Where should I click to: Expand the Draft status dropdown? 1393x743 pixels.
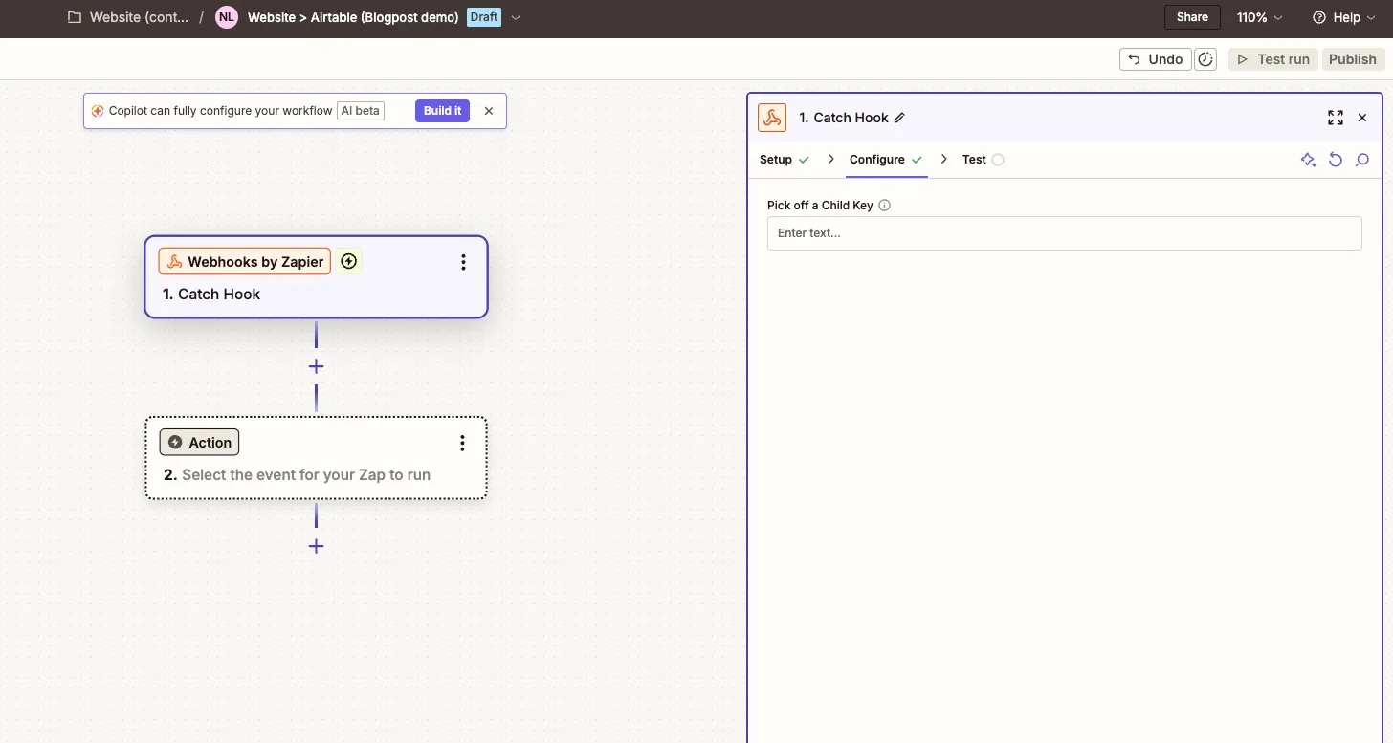tap(516, 17)
